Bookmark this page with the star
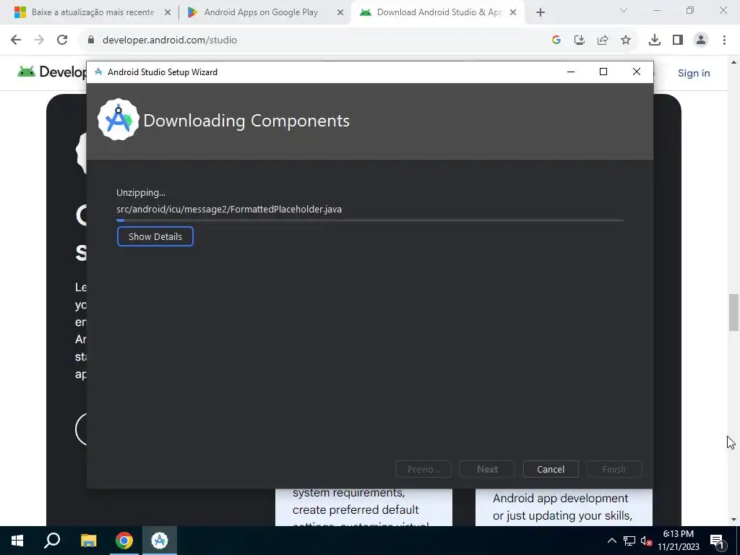The image size is (740, 555). 625,40
